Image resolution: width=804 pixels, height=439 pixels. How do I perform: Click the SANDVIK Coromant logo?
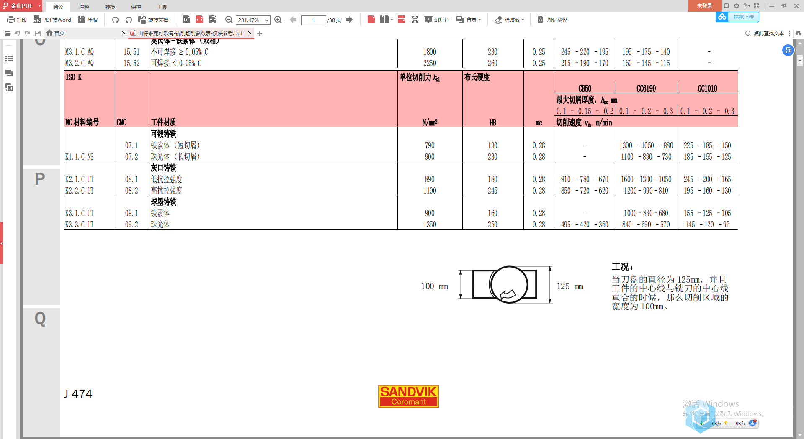click(408, 396)
